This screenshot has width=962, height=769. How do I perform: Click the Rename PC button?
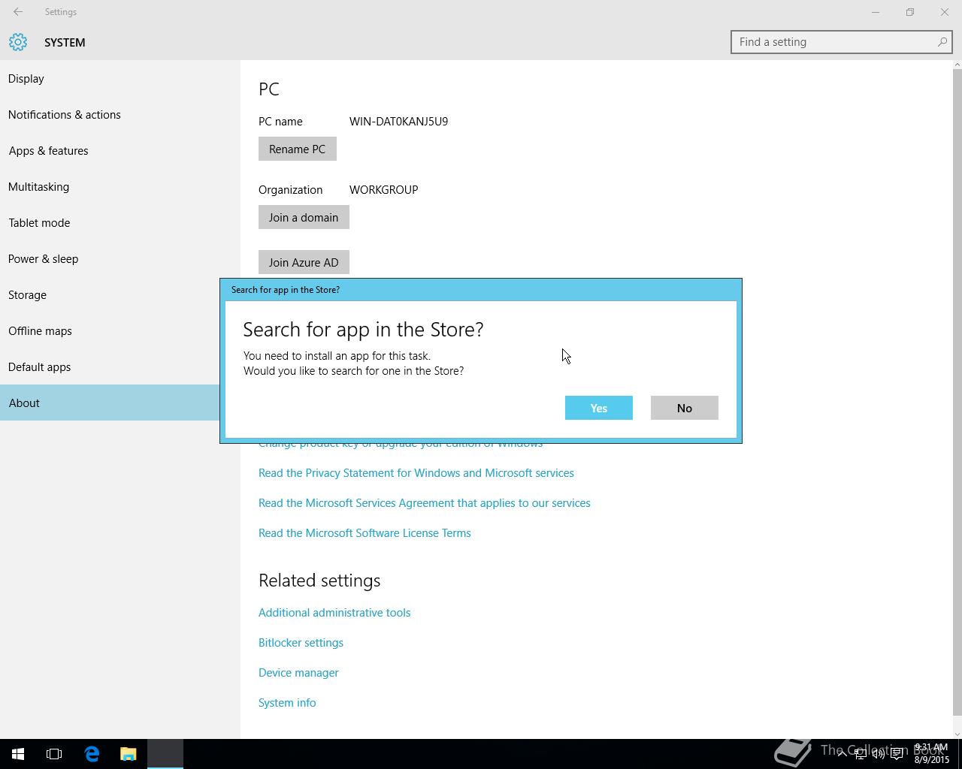[x=298, y=149]
